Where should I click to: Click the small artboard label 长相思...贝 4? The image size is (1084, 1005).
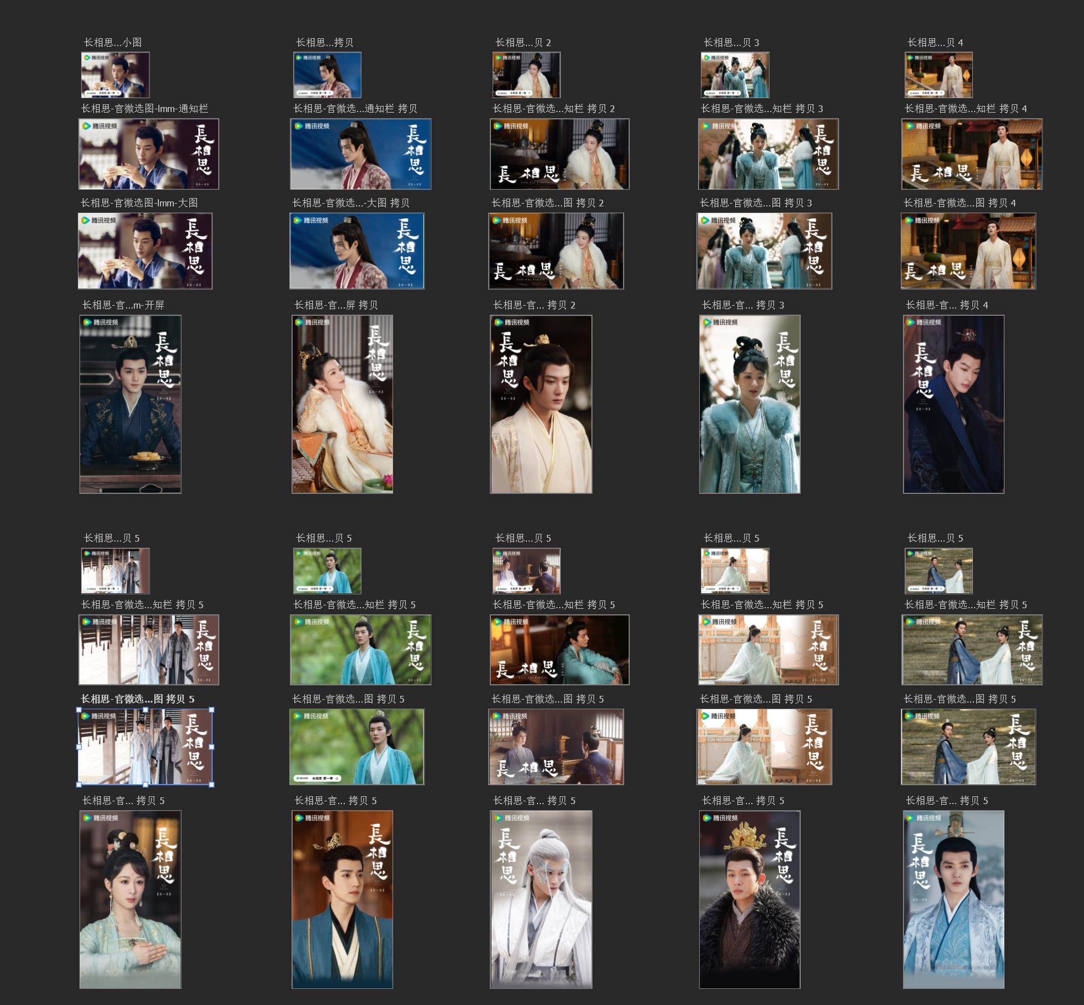pyautogui.click(x=935, y=42)
